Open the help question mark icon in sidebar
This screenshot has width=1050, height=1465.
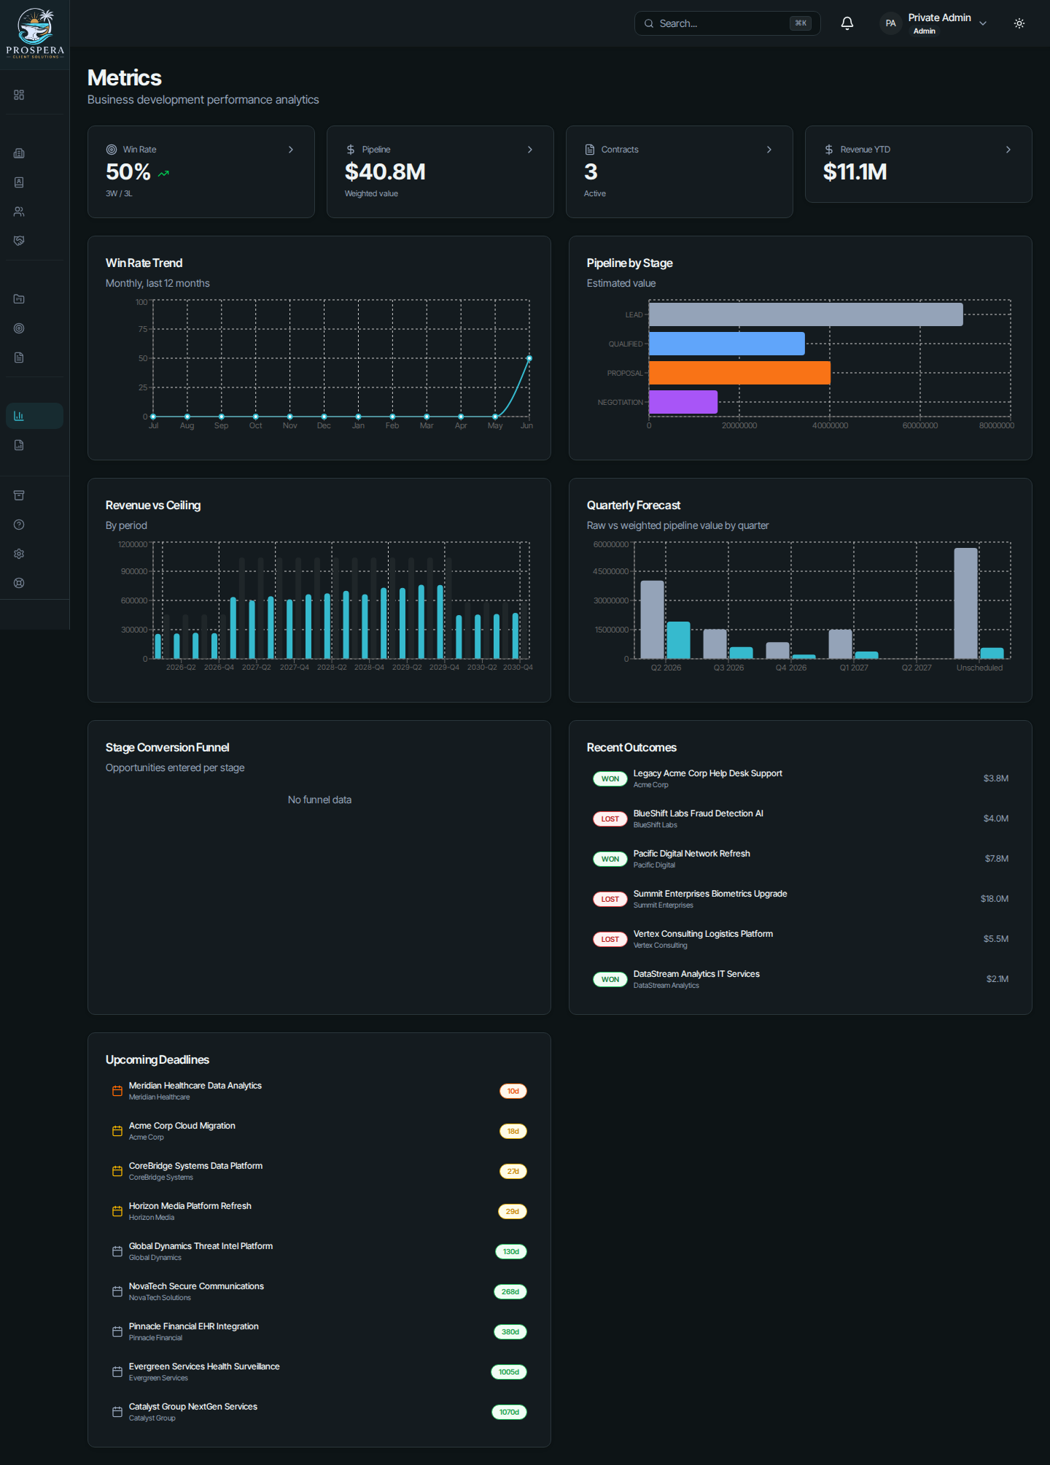click(19, 525)
